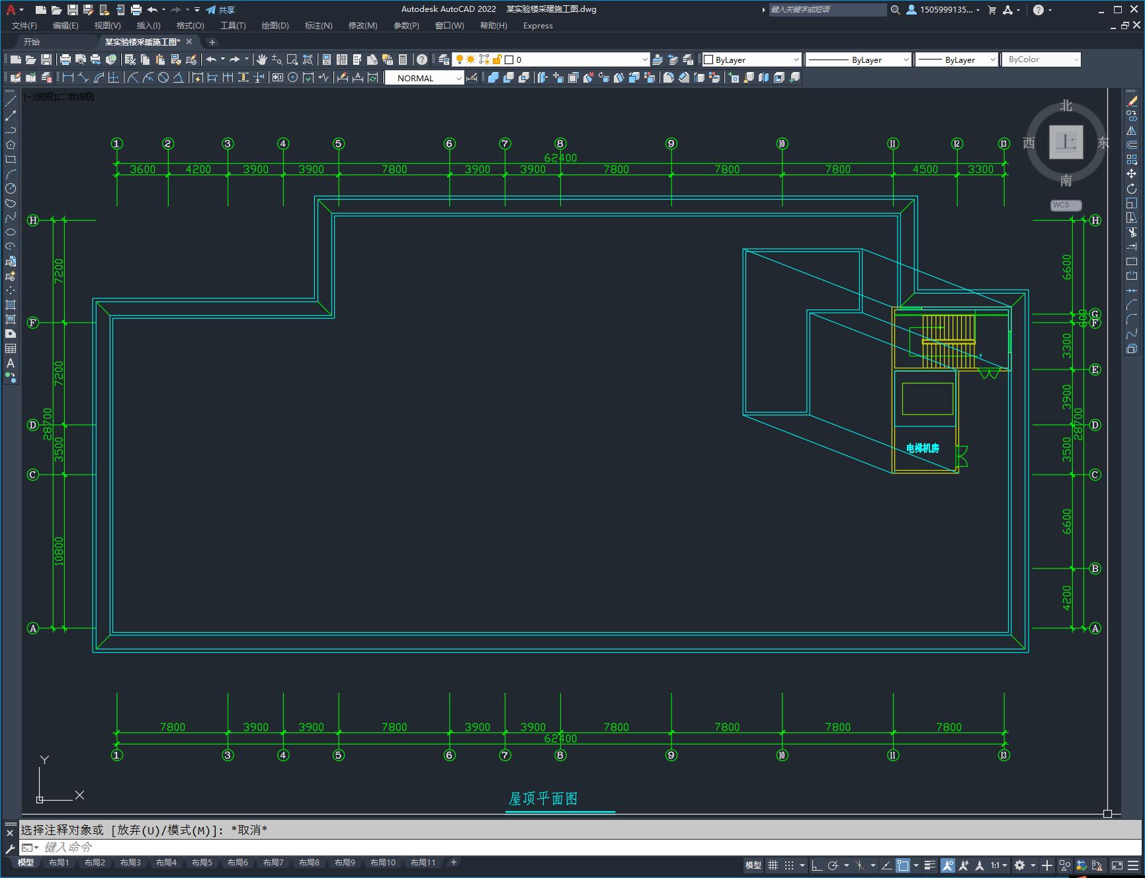
Task: Click Zoom Window icon in standard toolbar
Action: click(x=292, y=60)
